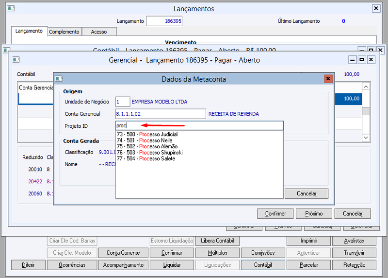Viewport: 388px width, 278px height.
Task: Close the Dados da Metaconta dialog
Action: point(328,79)
